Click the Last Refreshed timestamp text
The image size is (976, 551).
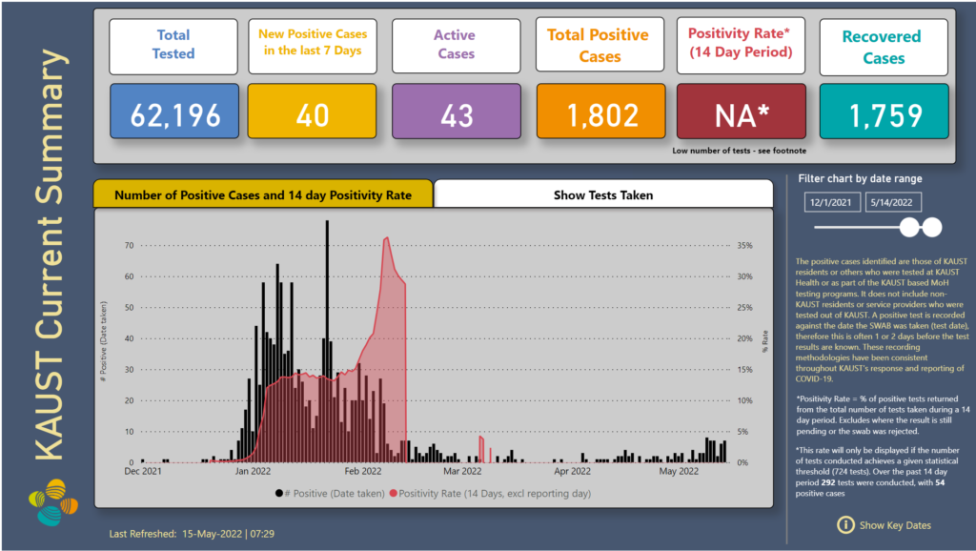[199, 534]
